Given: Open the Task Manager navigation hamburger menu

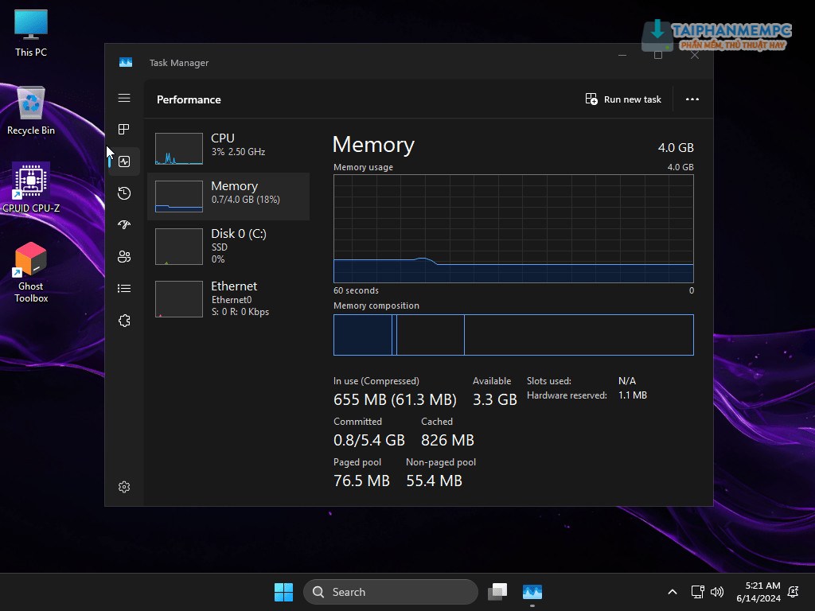Looking at the screenshot, I should pos(124,98).
